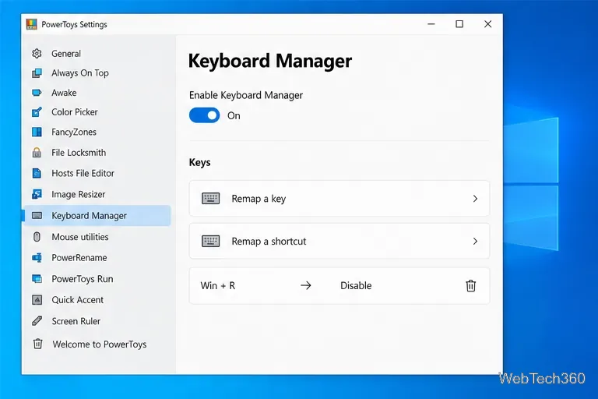
Task: Click the General gear icon
Action: pos(37,54)
